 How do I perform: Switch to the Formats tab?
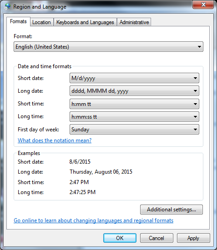click(x=18, y=21)
